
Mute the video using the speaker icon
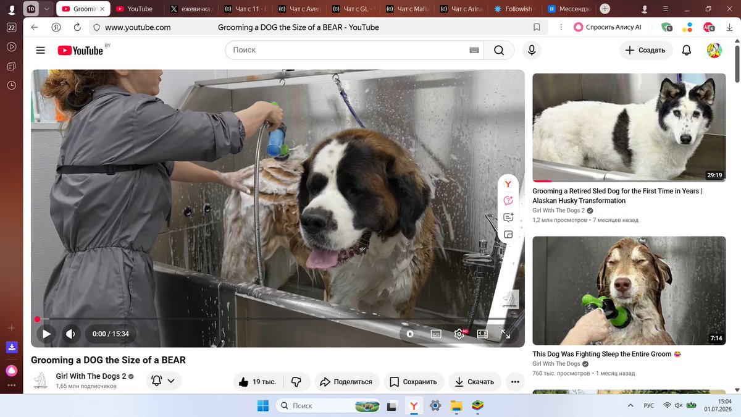point(70,334)
